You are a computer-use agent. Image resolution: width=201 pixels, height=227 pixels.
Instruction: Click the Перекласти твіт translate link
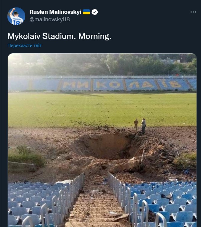click(25, 46)
